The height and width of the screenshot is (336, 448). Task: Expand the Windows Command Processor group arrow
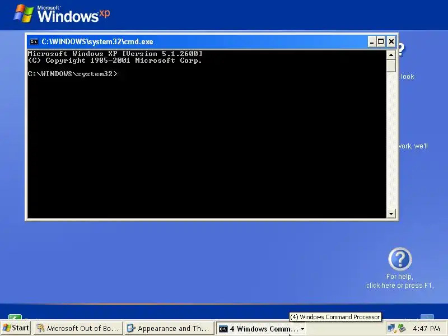click(x=302, y=329)
